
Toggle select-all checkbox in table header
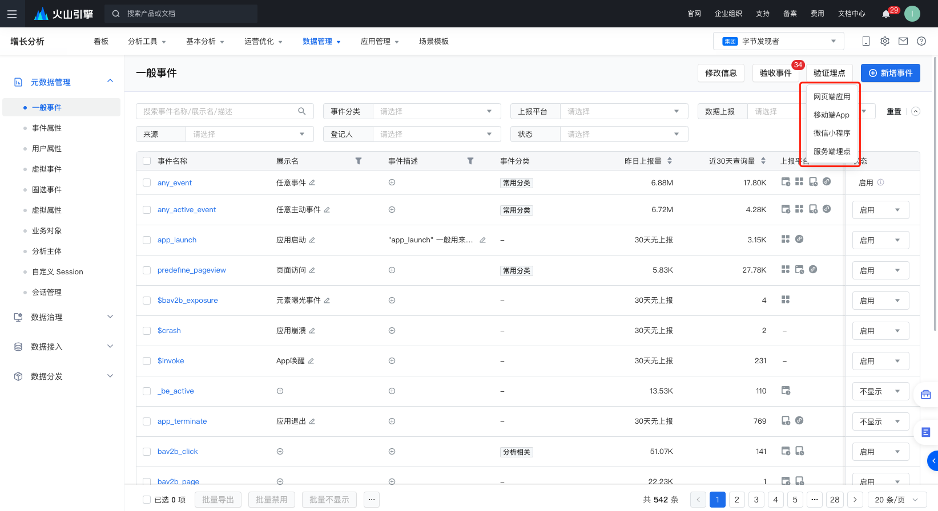pos(147,161)
